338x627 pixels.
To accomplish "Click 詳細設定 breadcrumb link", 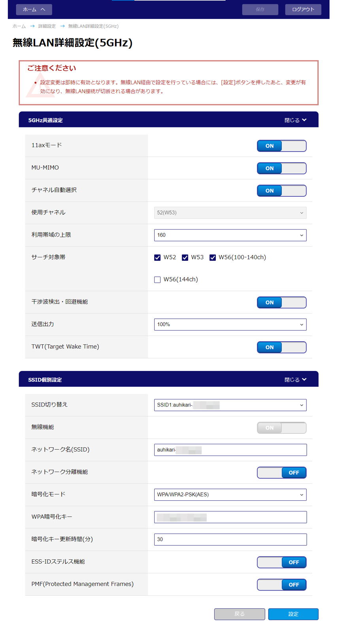I will tap(47, 26).
